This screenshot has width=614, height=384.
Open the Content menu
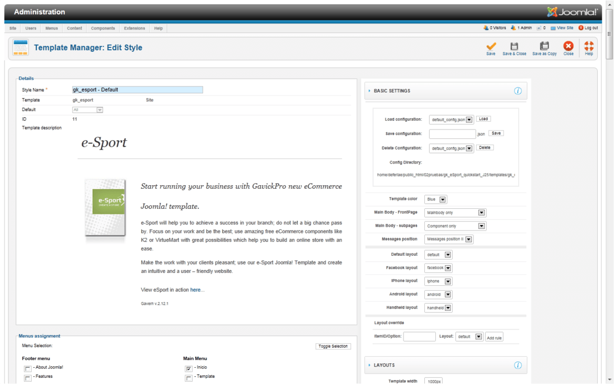tap(74, 28)
